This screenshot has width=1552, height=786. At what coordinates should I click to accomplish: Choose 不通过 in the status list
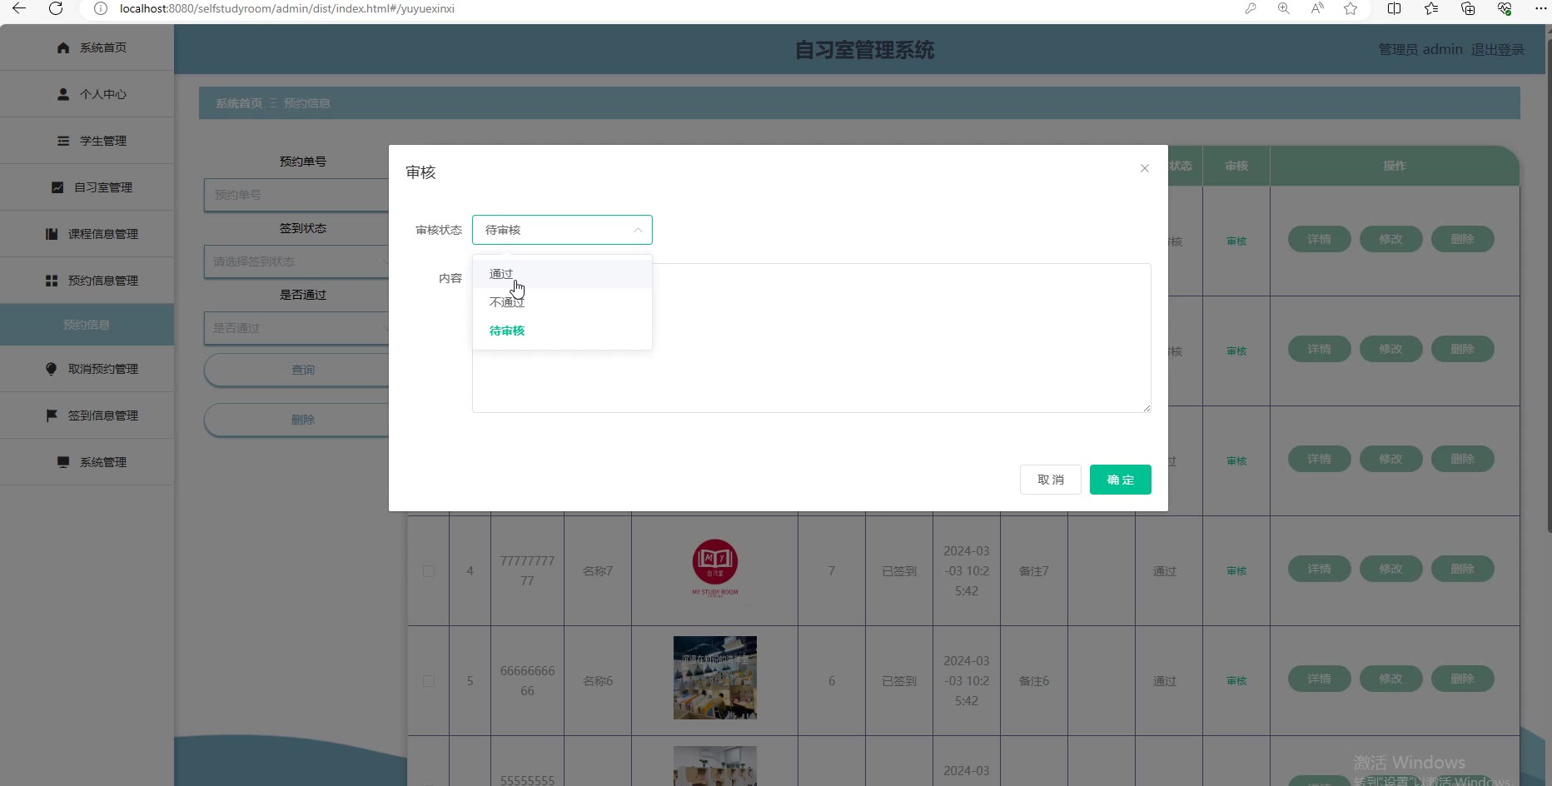point(562,302)
